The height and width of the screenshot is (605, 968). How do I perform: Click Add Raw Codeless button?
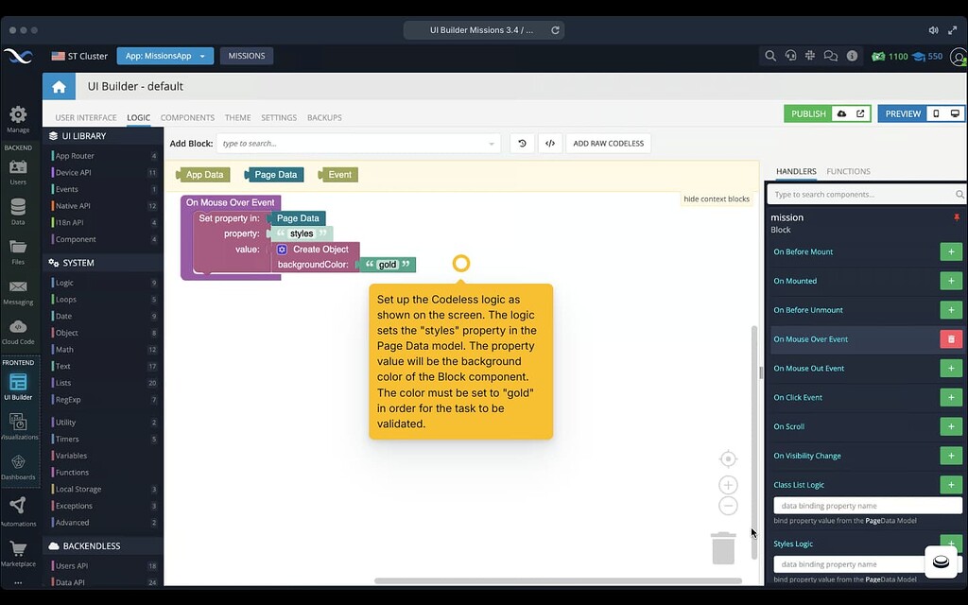(608, 144)
